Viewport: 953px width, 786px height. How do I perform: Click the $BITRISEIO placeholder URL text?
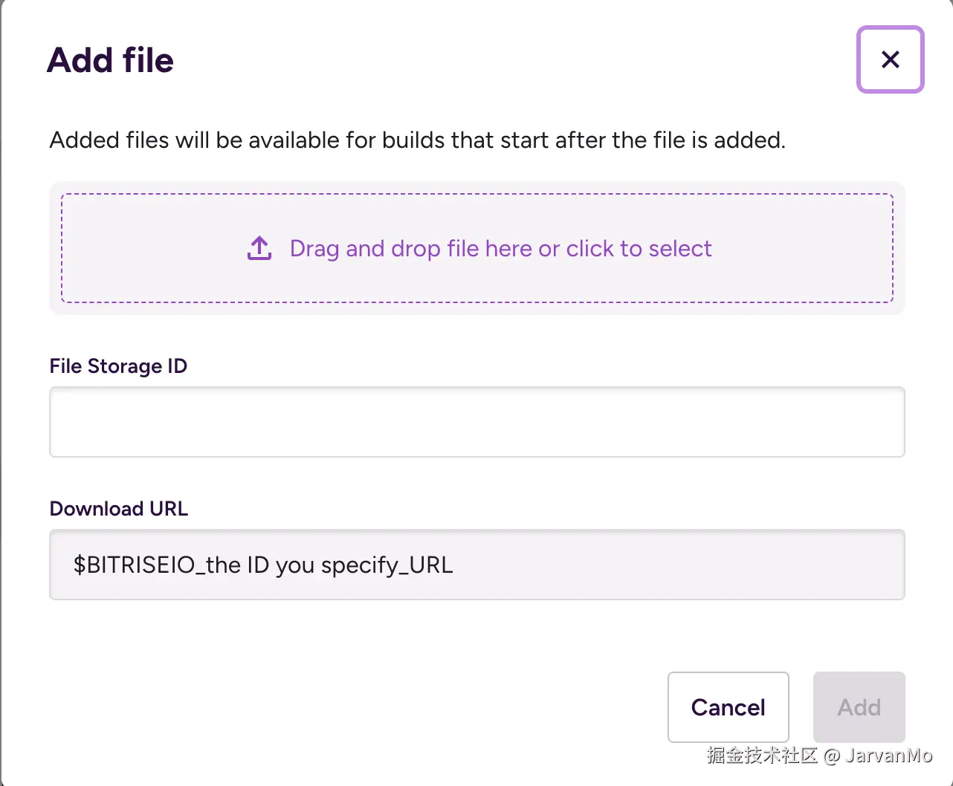tap(263, 565)
